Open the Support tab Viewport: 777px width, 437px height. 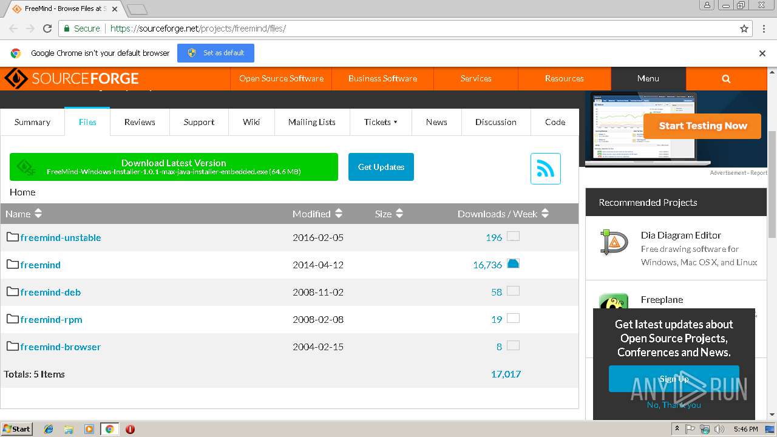point(199,122)
